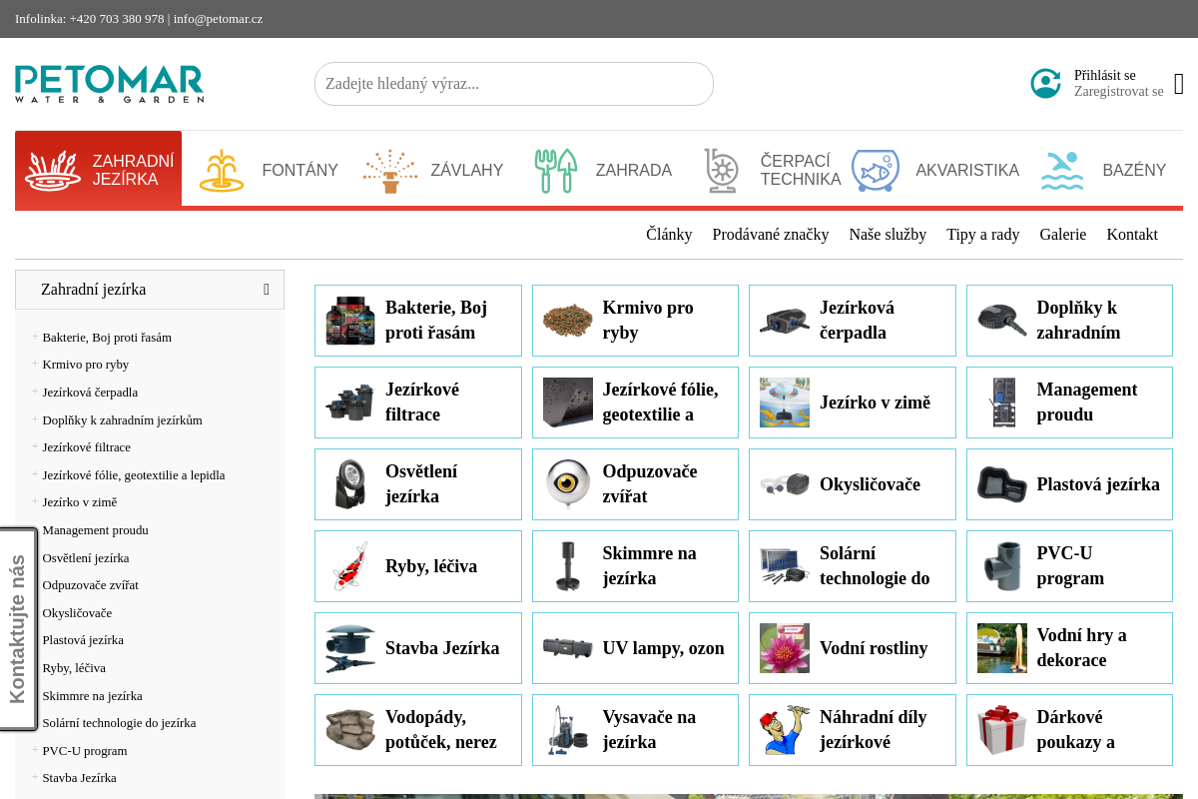The image size is (1198, 799).
Task: Open the Kontaktujte nás side tab
Action: [x=17, y=629]
